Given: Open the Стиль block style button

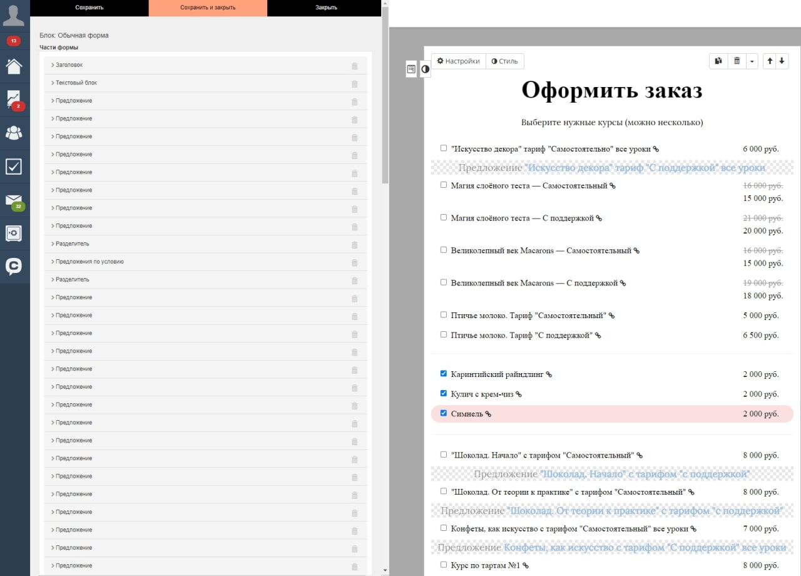Looking at the screenshot, I should point(505,61).
